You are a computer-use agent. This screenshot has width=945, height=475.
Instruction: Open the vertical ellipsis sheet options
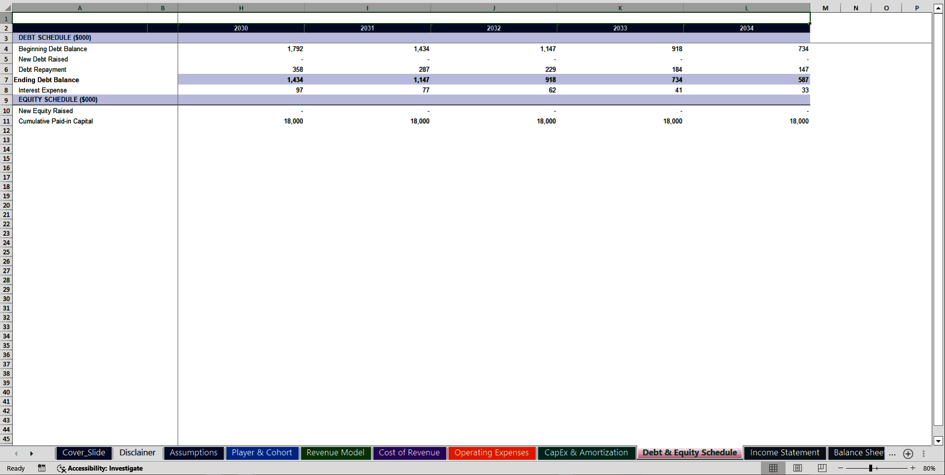point(923,453)
